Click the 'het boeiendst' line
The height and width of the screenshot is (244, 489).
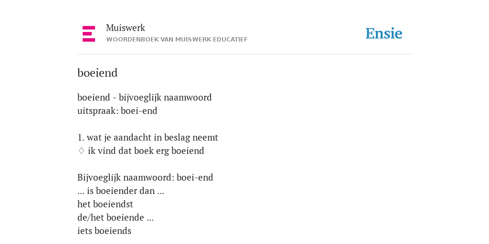(x=105, y=204)
